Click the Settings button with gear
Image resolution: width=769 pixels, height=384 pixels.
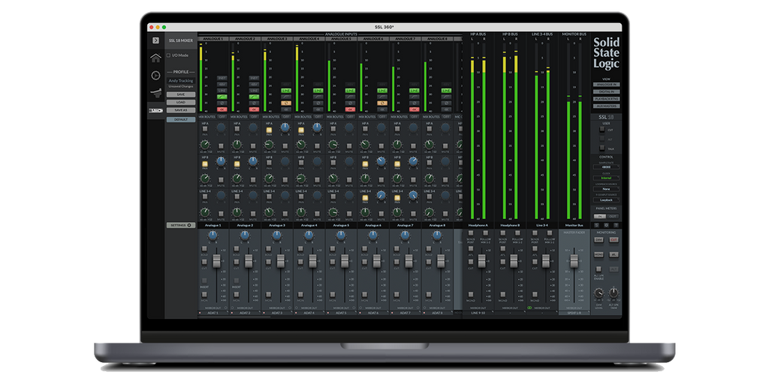[181, 225]
